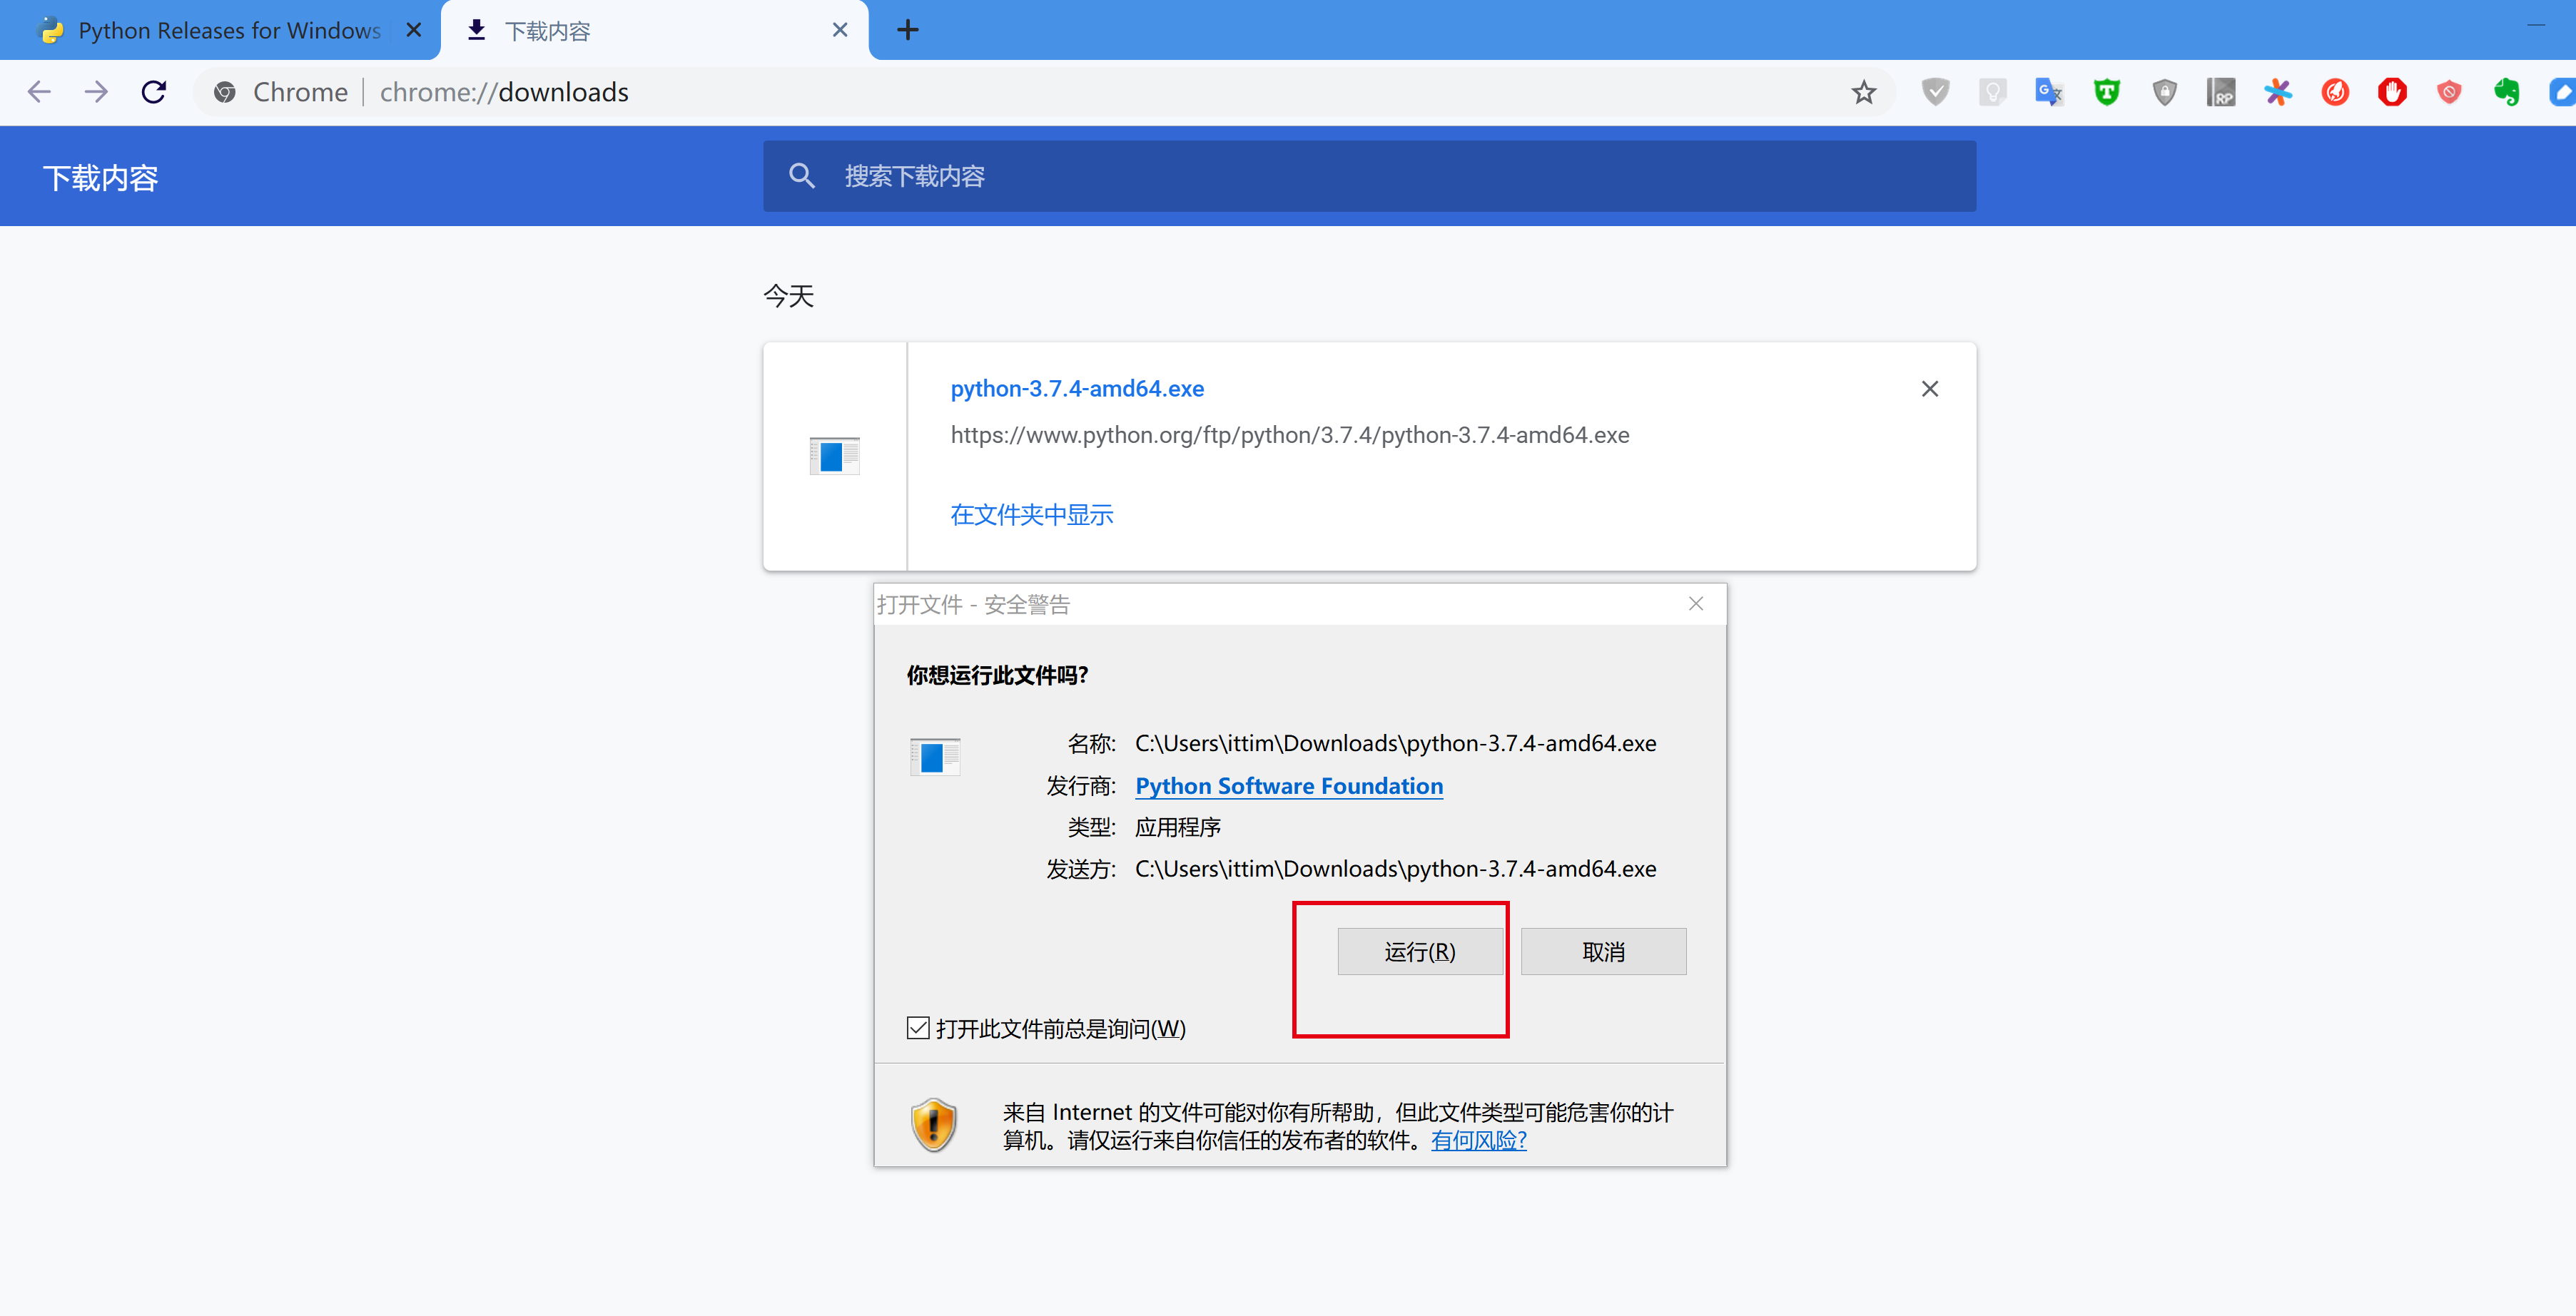The height and width of the screenshot is (1316, 2576).
Task: Close the Python Releases for Windows tab
Action: [x=414, y=30]
